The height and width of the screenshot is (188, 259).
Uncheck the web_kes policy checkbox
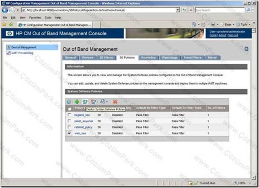(69, 133)
